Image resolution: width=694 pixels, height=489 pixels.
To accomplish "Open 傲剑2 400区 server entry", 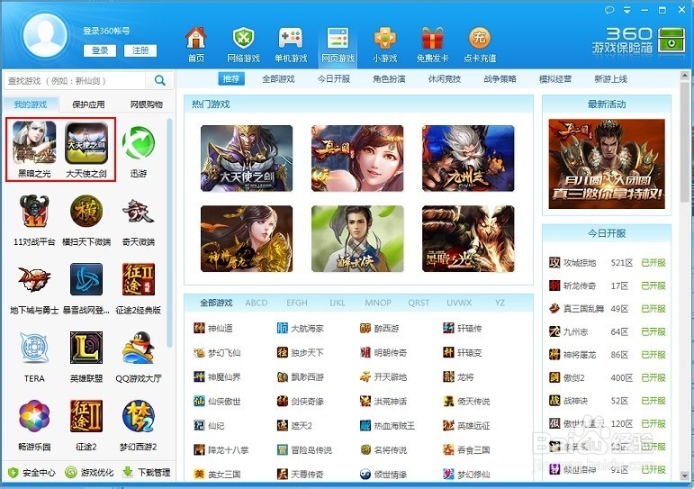I will [607, 378].
